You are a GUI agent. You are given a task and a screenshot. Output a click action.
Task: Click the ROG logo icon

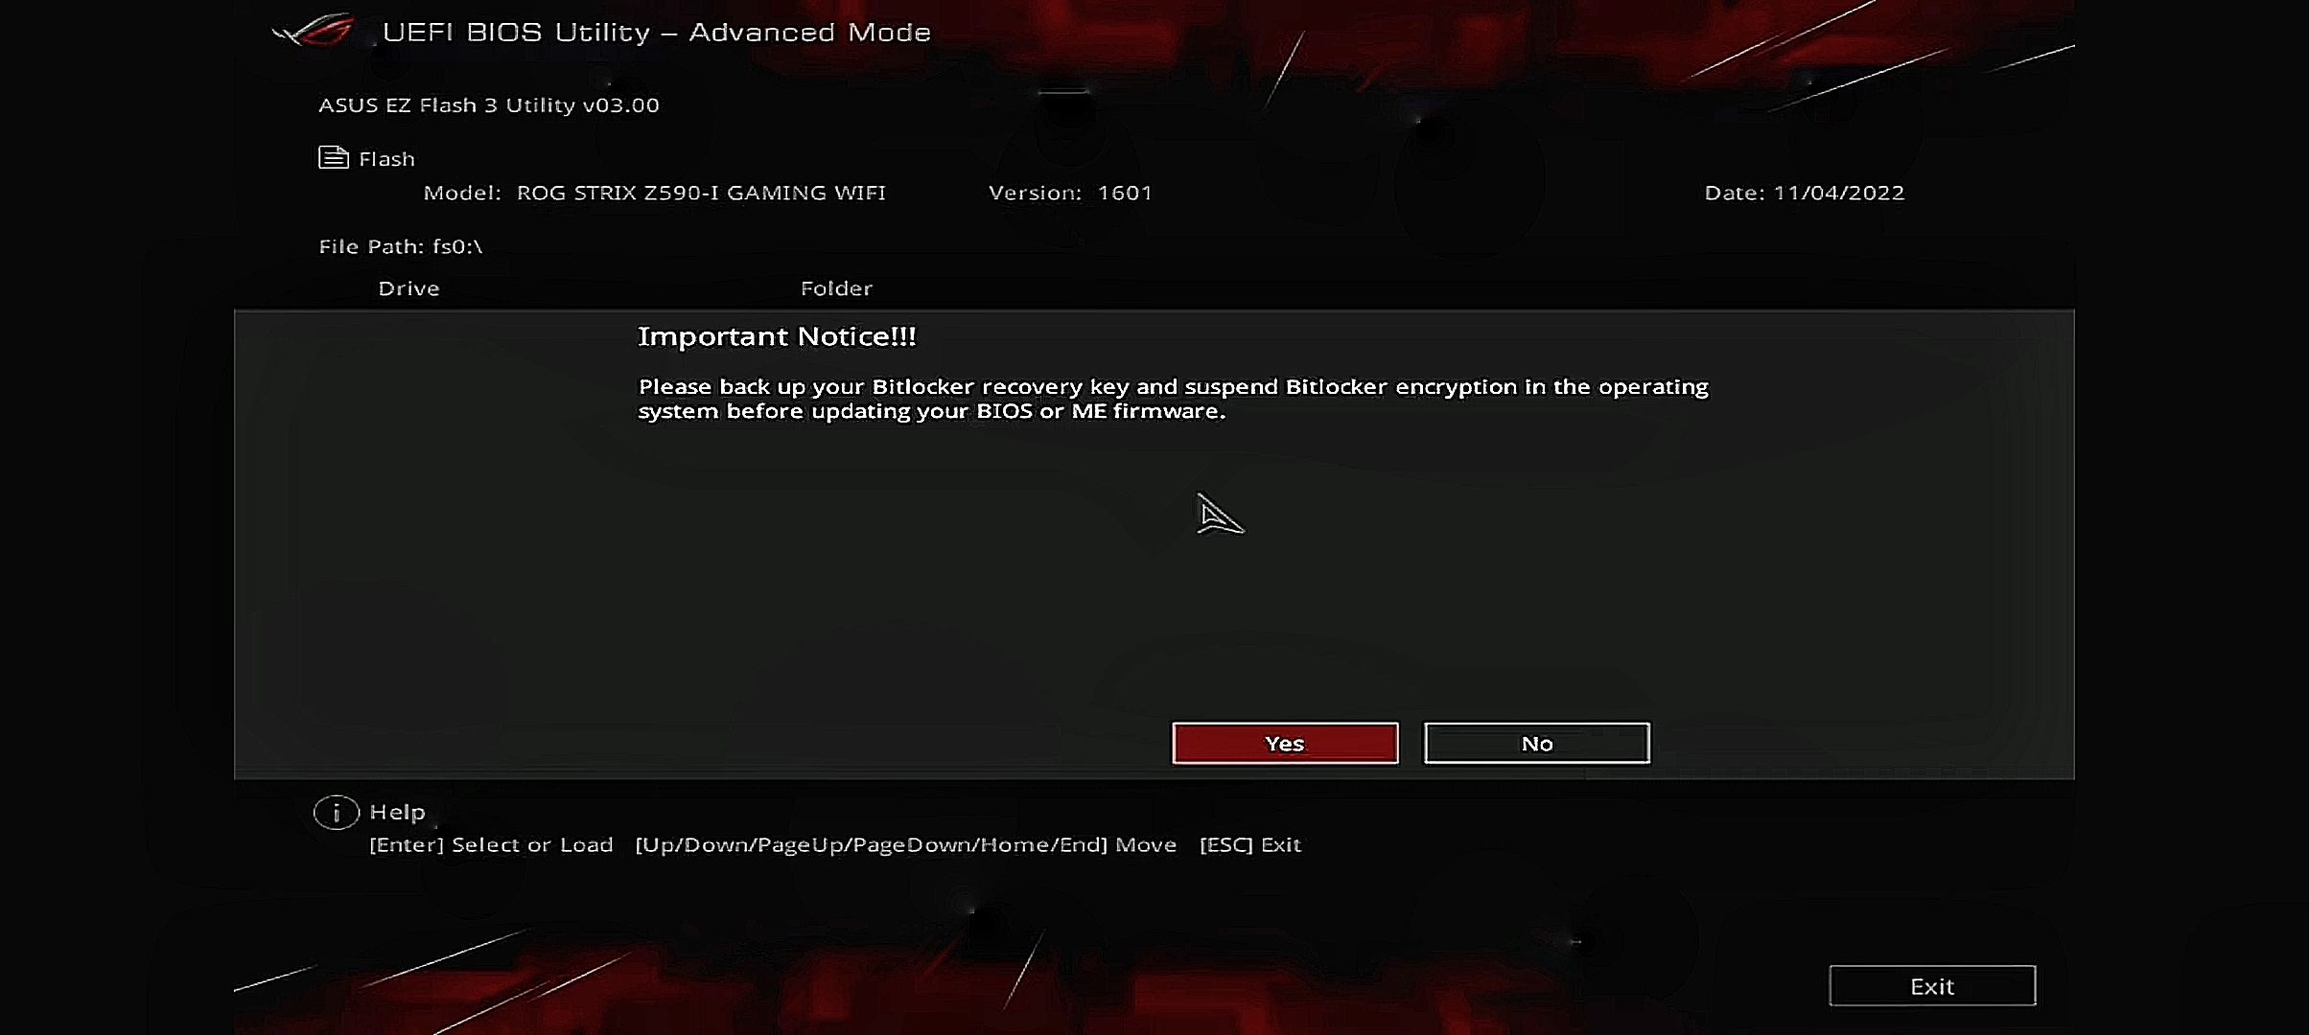coord(314,32)
